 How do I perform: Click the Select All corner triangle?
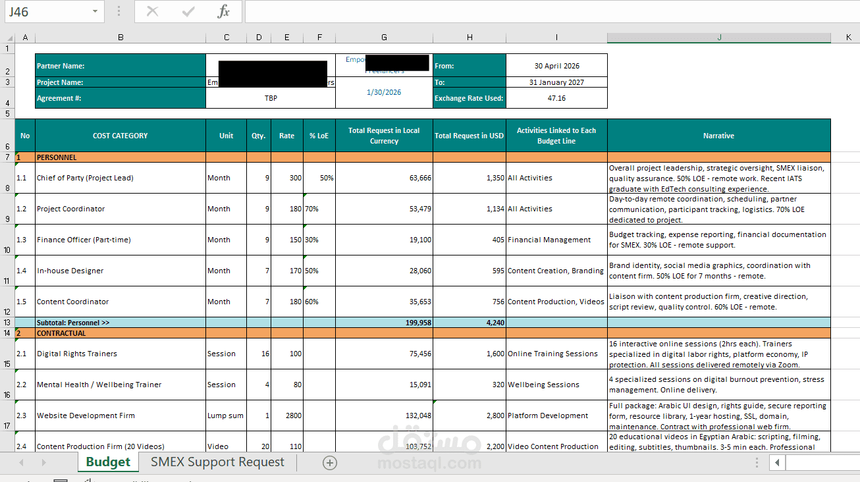[9, 38]
